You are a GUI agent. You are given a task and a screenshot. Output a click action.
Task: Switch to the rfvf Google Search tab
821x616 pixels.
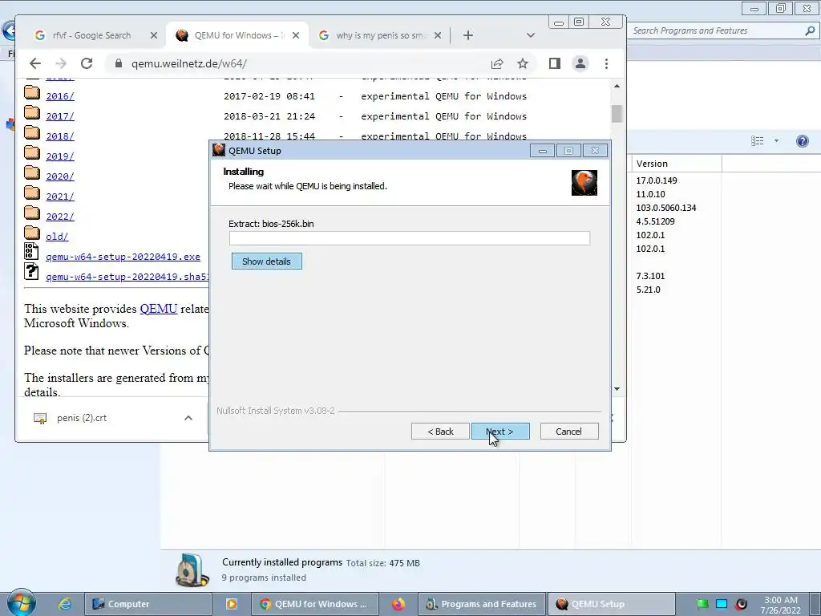tap(91, 35)
